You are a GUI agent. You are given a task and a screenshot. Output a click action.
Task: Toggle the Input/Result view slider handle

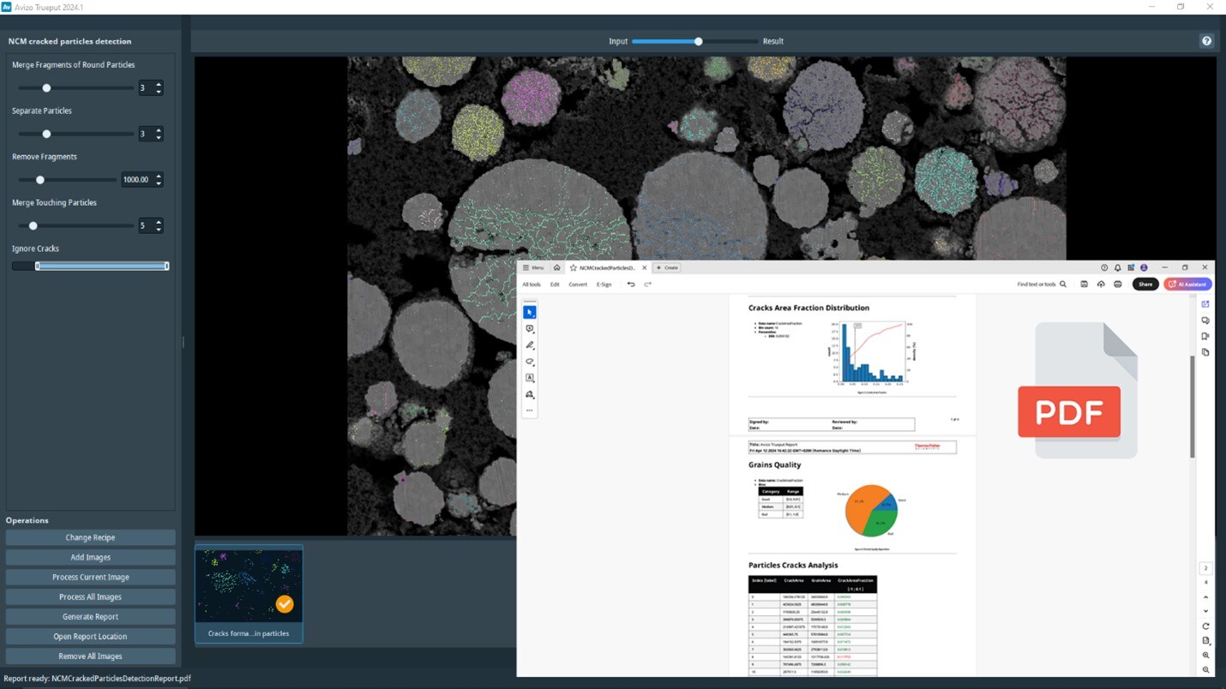[x=697, y=40]
